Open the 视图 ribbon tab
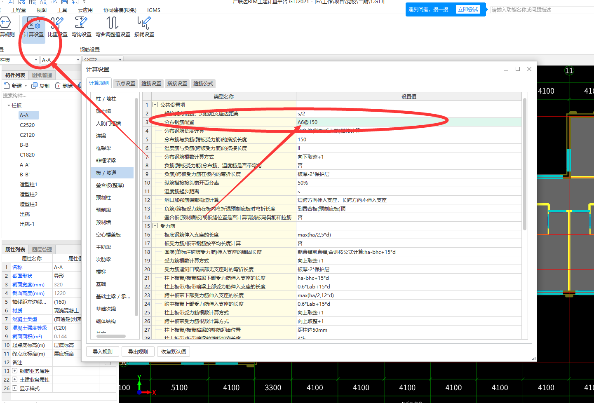594x403 pixels. click(42, 10)
